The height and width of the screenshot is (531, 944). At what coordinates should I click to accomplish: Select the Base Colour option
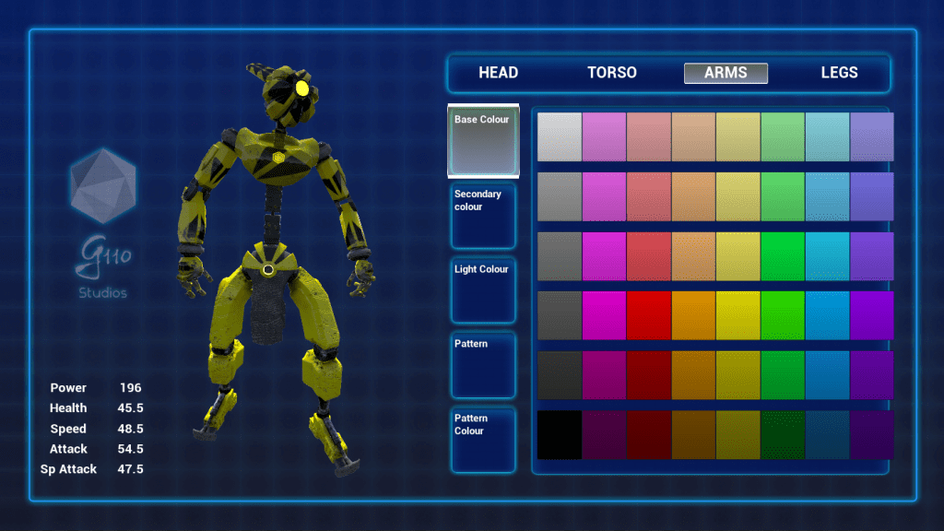(x=483, y=140)
